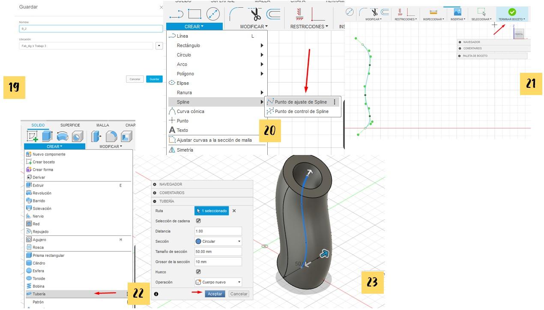The height and width of the screenshot is (310, 544).
Task: Open the Ubicación dropdown arrow in Guardar dialog
Action: tap(159, 45)
